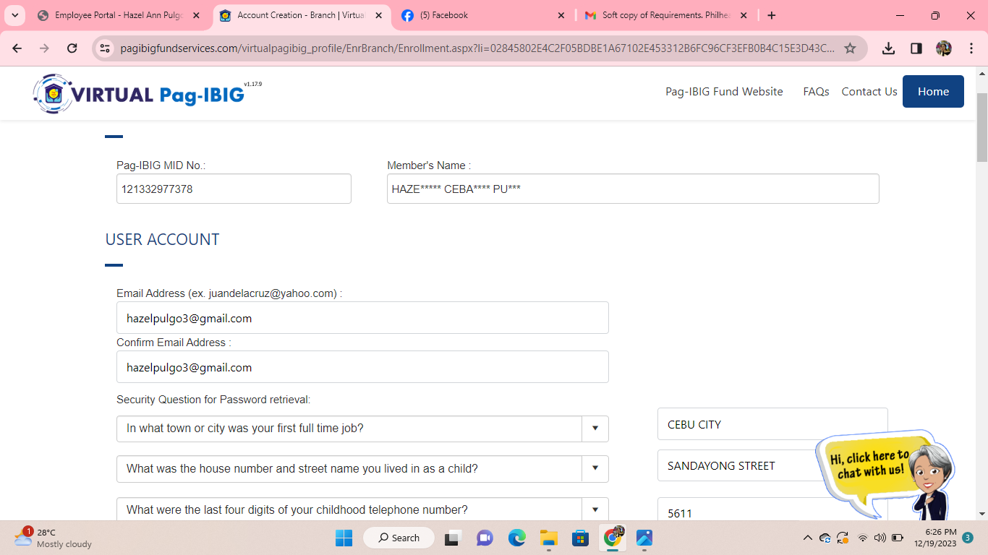The image size is (988, 555).
Task: Expand the house number and street question dropdown
Action: tap(595, 469)
